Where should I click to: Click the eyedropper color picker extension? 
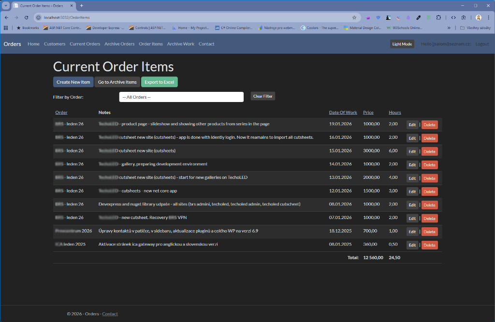tap(419, 17)
